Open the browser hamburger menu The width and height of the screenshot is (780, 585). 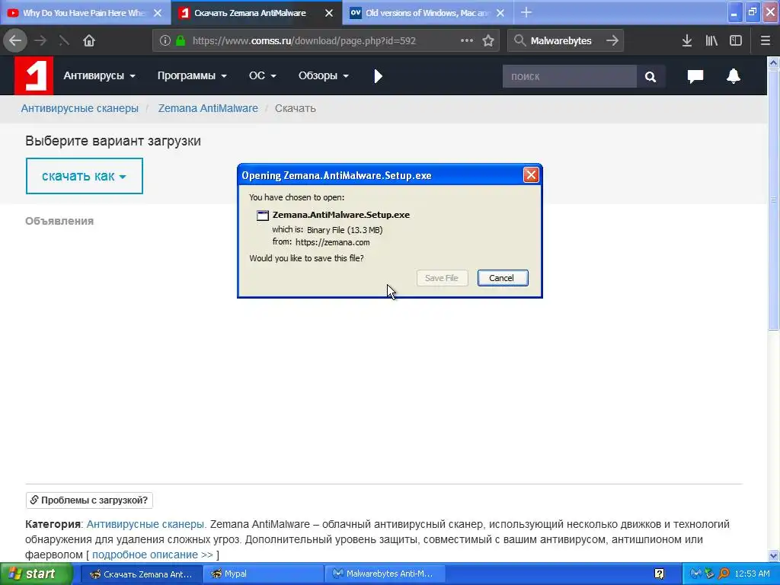coord(765,40)
